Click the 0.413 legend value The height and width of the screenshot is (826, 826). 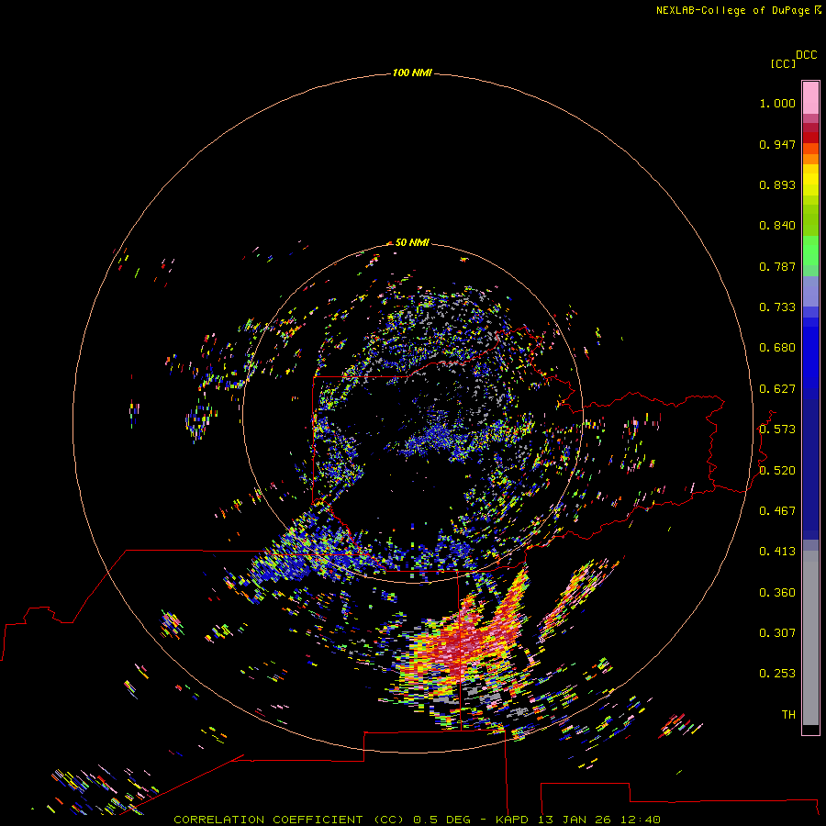pyautogui.click(x=777, y=552)
